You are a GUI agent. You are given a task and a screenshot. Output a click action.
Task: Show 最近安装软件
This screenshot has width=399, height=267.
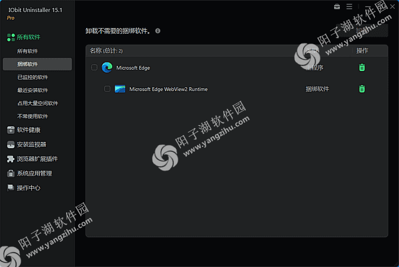coord(32,90)
